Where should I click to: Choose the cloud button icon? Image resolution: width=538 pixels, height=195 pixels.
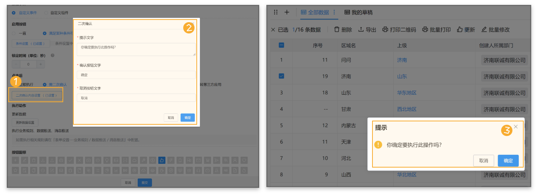[x=134, y=160]
